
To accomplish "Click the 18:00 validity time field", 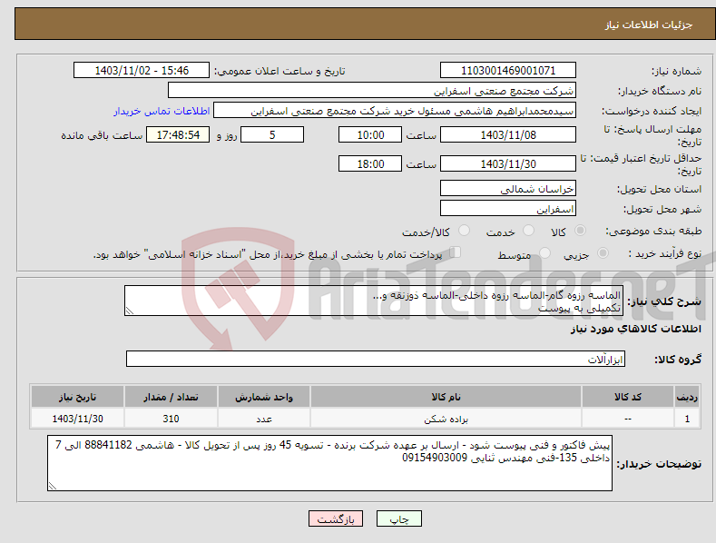I will [x=370, y=163].
